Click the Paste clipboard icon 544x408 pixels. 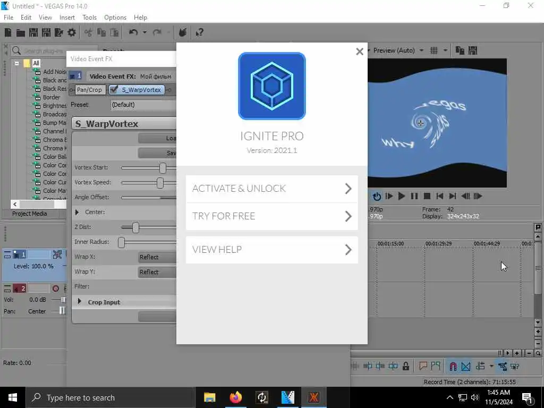[114, 32]
